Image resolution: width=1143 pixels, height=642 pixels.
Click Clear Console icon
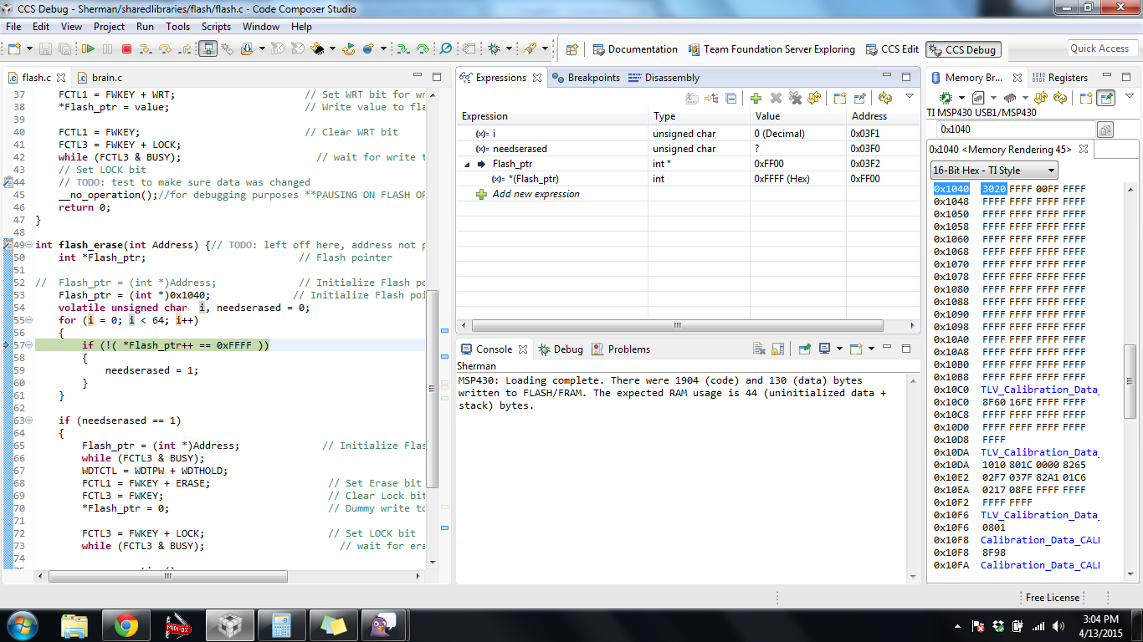[x=759, y=349]
